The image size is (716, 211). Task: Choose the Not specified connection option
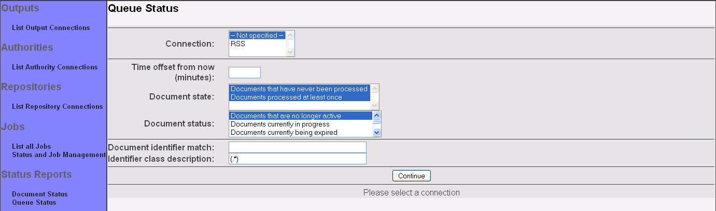[x=258, y=35]
